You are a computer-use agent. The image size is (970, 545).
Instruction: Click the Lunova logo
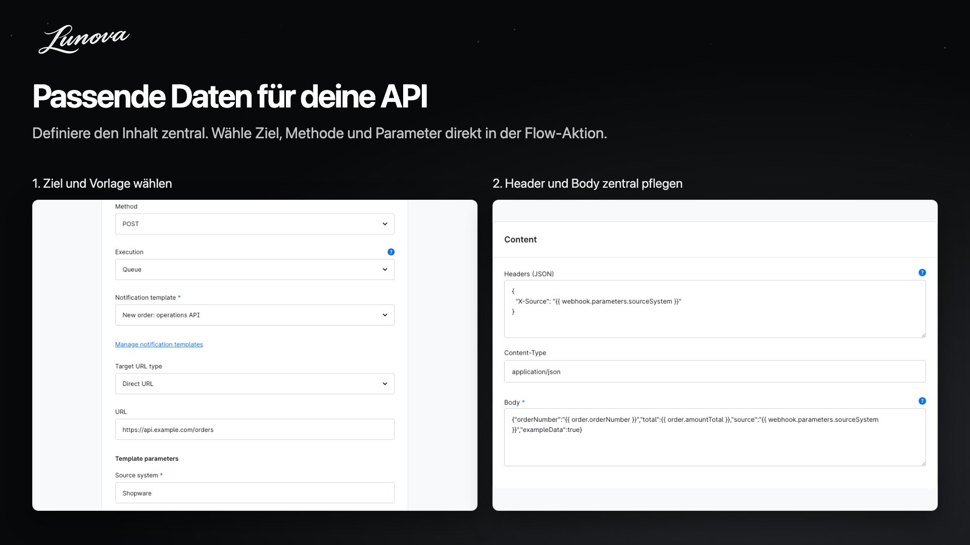click(x=84, y=39)
